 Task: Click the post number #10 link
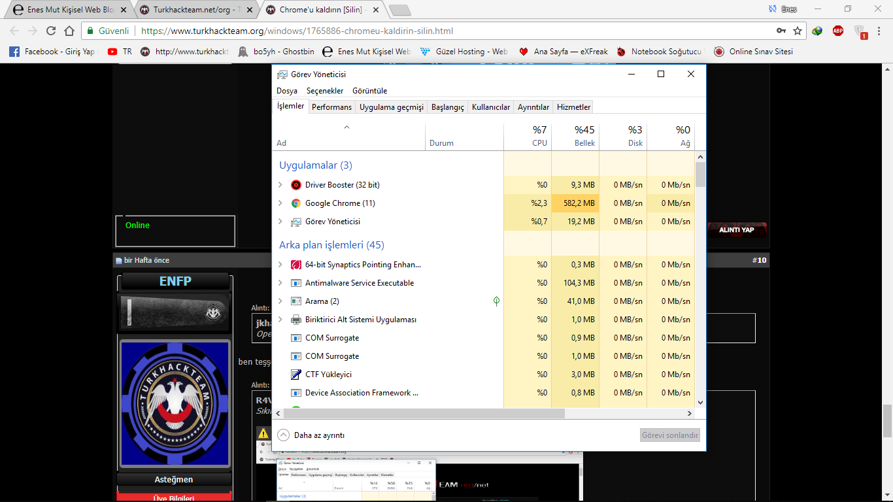tap(759, 260)
